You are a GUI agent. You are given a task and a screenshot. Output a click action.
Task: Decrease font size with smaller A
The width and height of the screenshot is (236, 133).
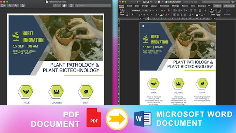coord(157,10)
